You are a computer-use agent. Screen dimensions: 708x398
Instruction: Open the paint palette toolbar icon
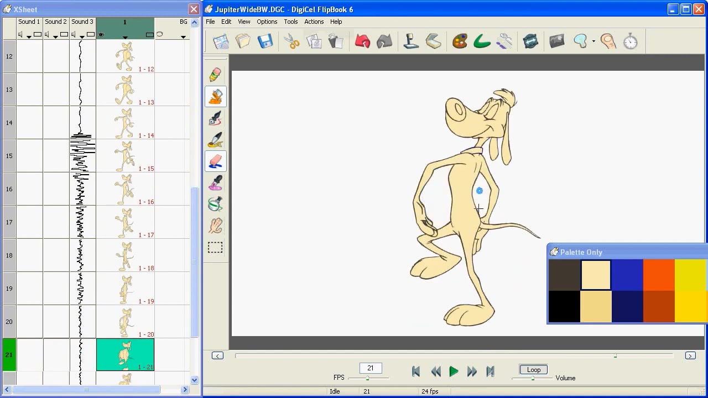[x=460, y=41]
